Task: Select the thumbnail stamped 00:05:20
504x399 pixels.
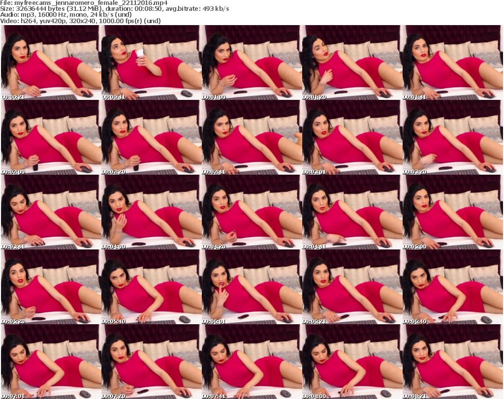Action: pyautogui.click(x=51, y=287)
